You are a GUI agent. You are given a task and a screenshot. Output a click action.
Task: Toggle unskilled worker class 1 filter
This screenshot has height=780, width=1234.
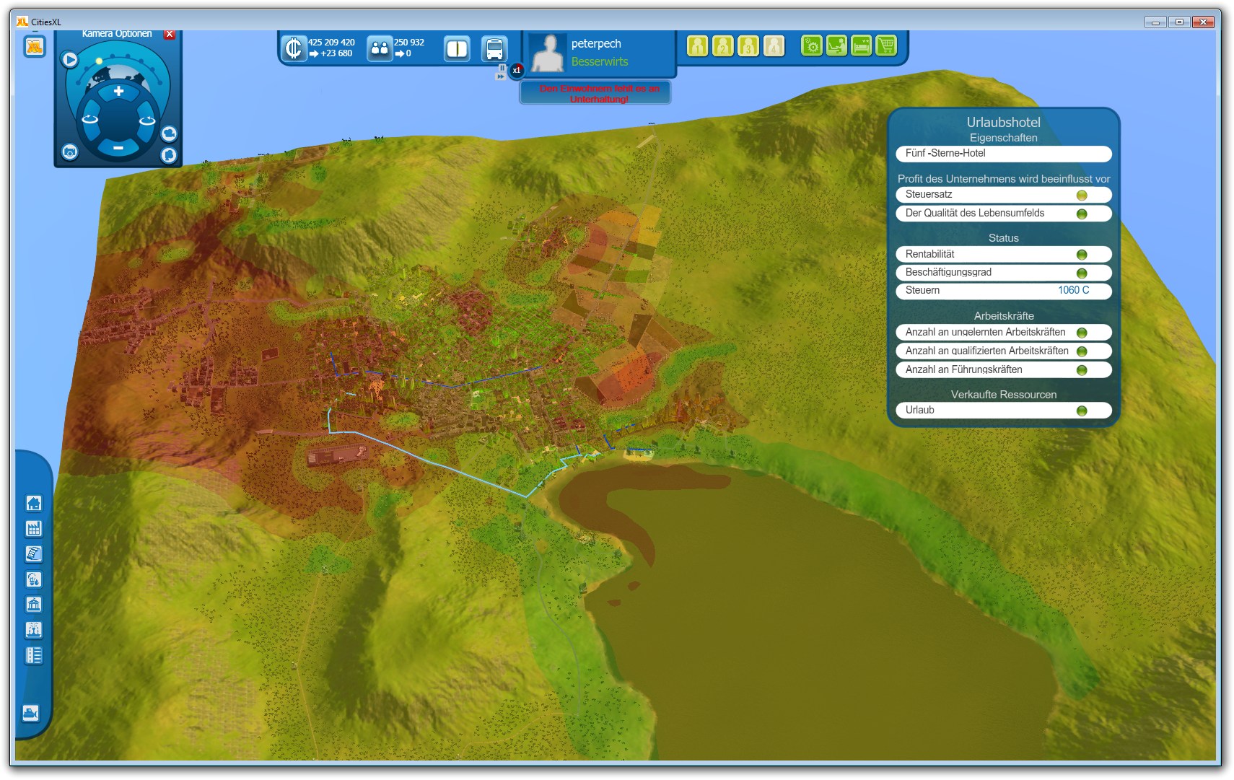(x=697, y=46)
